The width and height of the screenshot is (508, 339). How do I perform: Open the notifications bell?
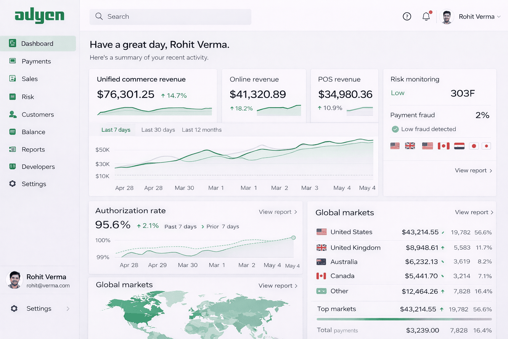(x=426, y=16)
